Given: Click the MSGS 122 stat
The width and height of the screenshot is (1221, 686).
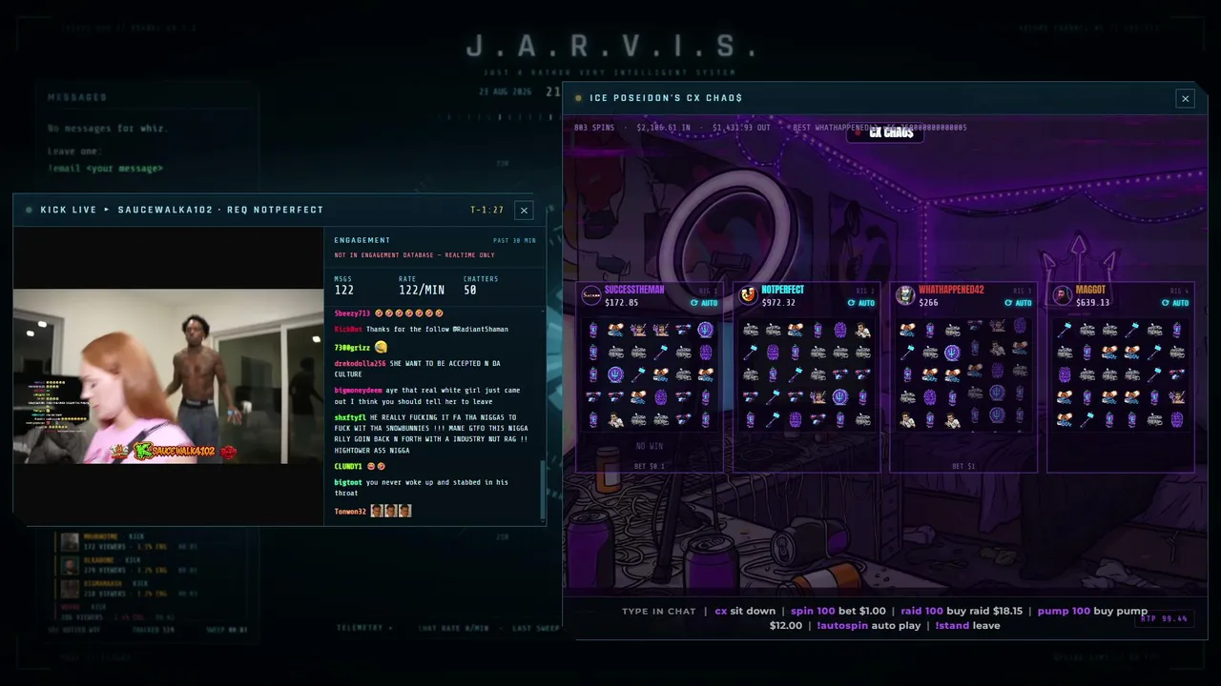Looking at the screenshot, I should click(x=344, y=286).
